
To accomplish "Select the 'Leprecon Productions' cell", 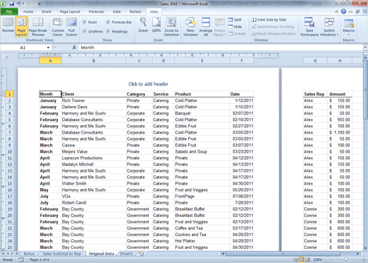I will click(x=93, y=158).
